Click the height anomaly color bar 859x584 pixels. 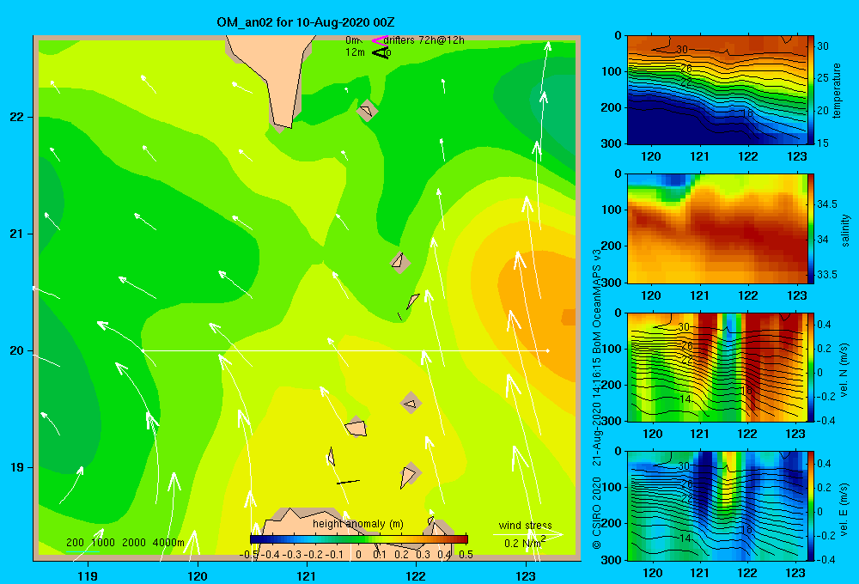(359, 539)
